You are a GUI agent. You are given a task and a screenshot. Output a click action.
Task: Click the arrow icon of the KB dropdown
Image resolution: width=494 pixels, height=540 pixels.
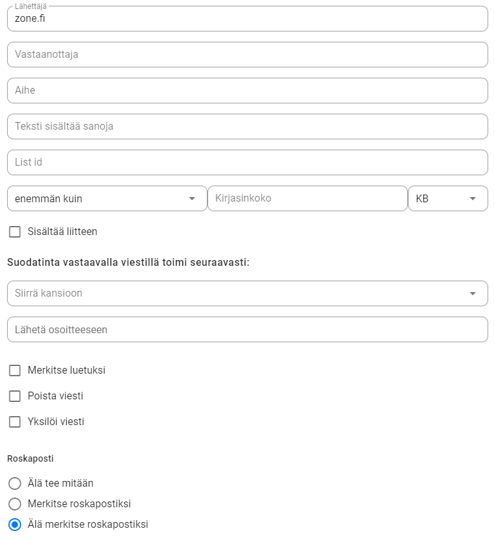point(473,198)
